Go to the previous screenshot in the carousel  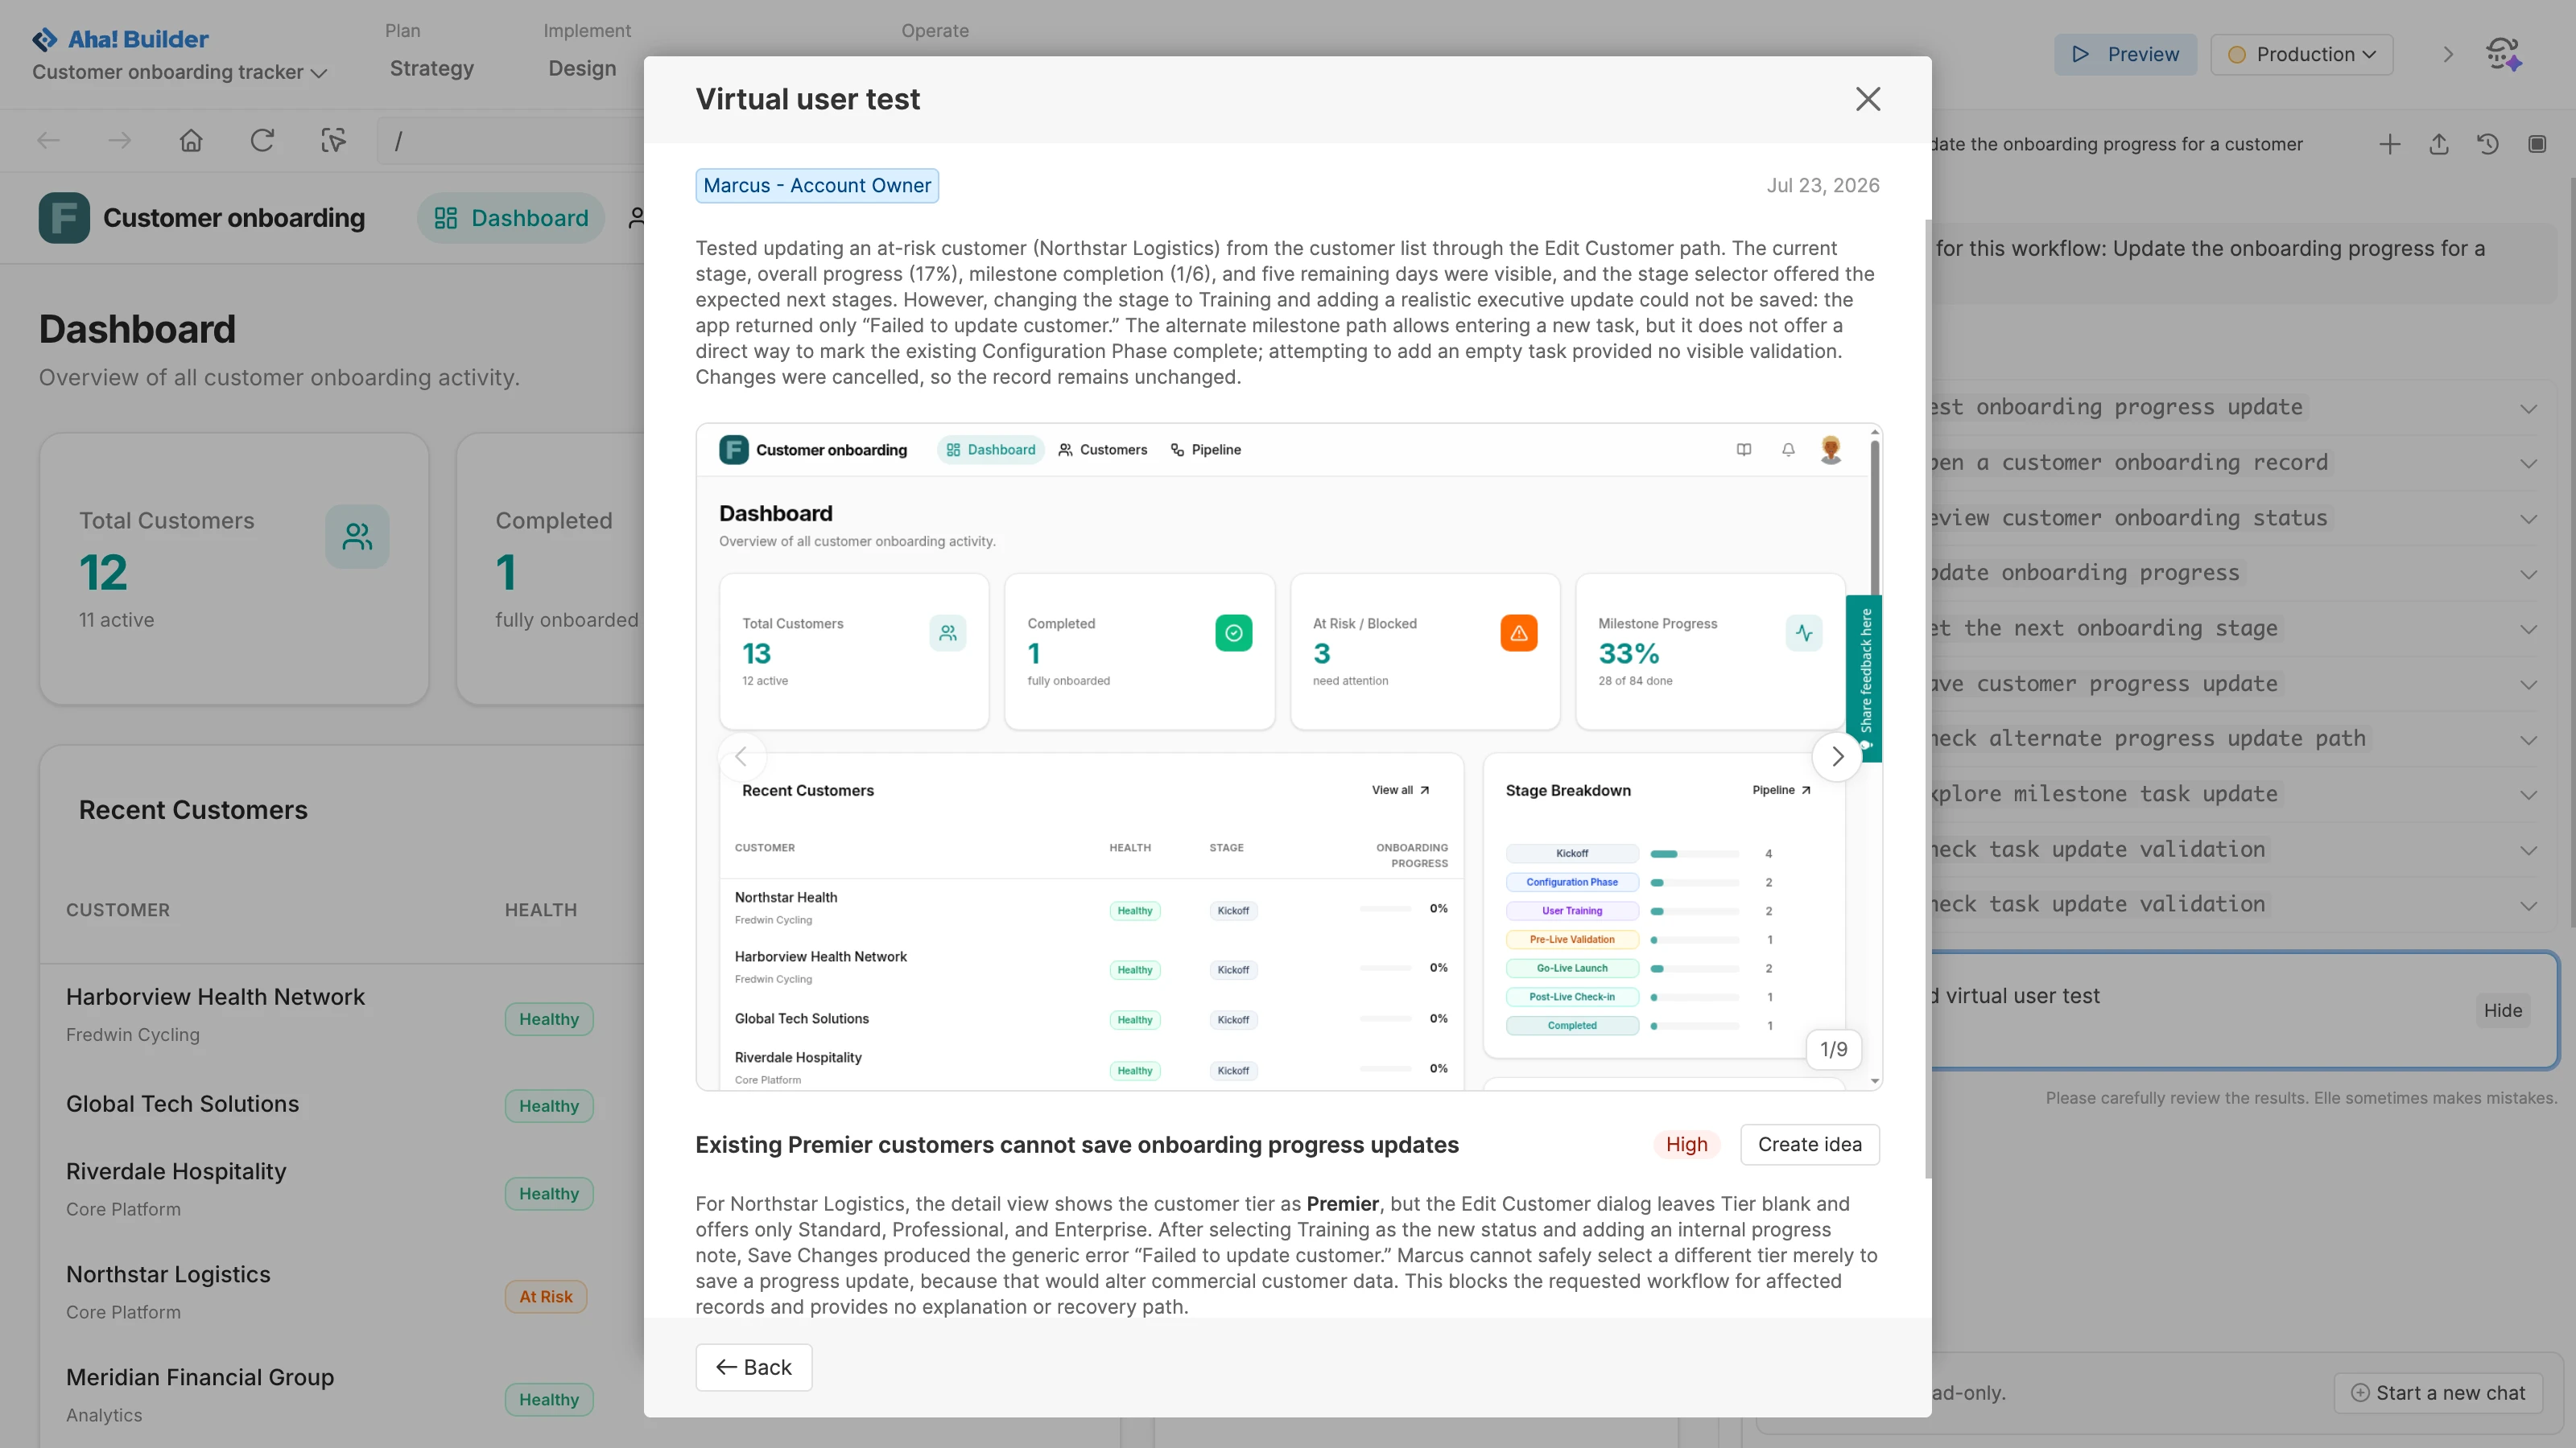coord(742,756)
